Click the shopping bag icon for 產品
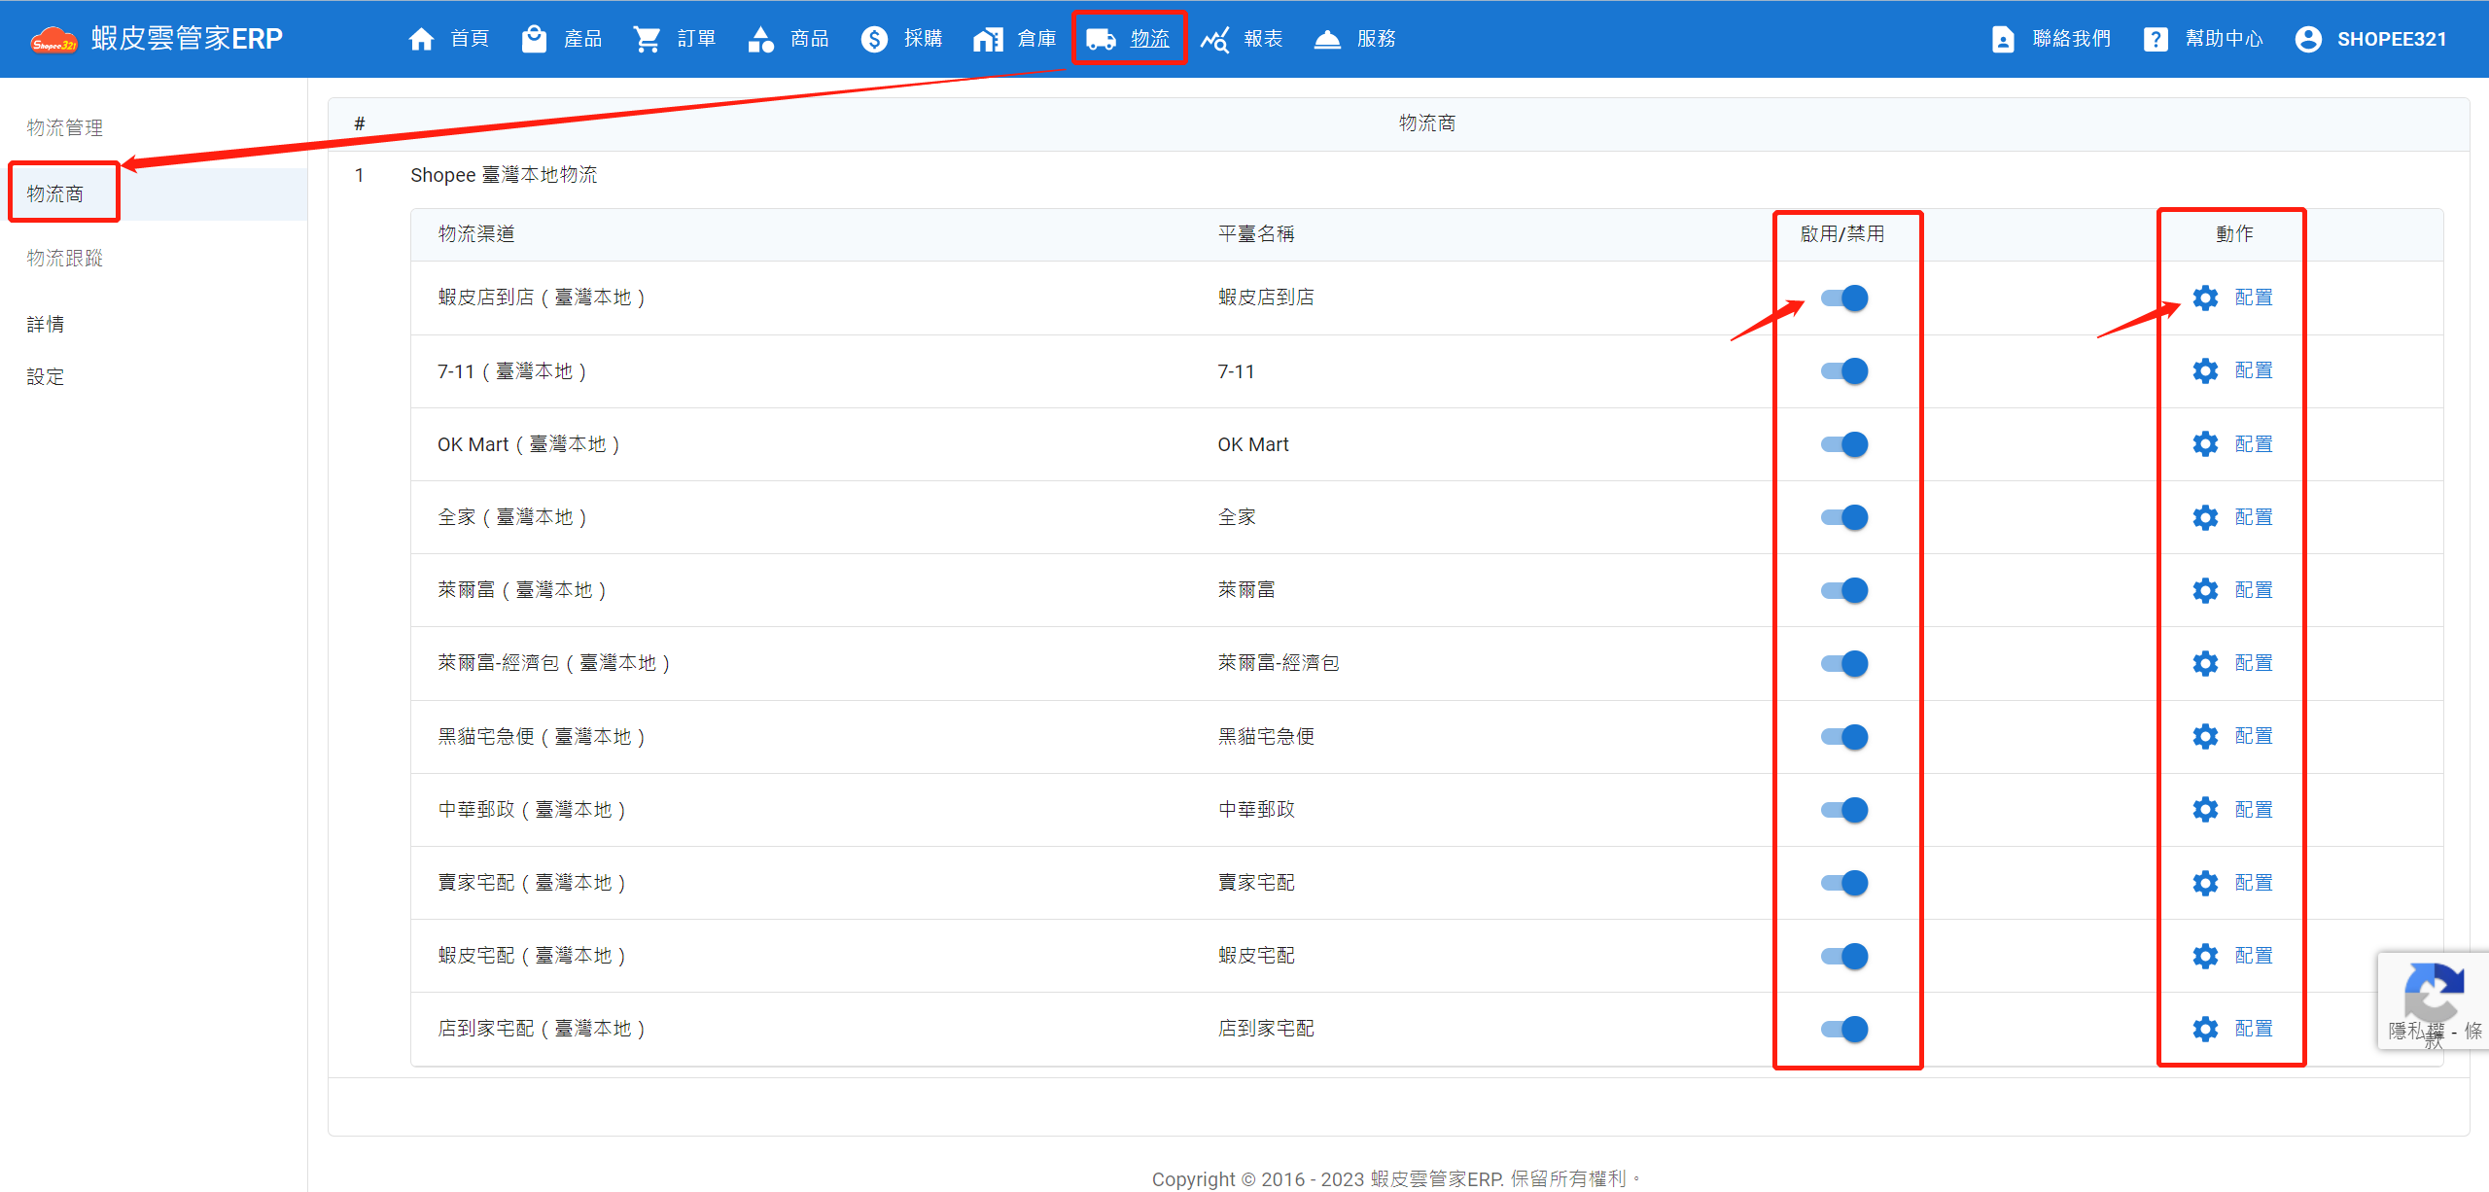This screenshot has height=1192, width=2489. 534,39
